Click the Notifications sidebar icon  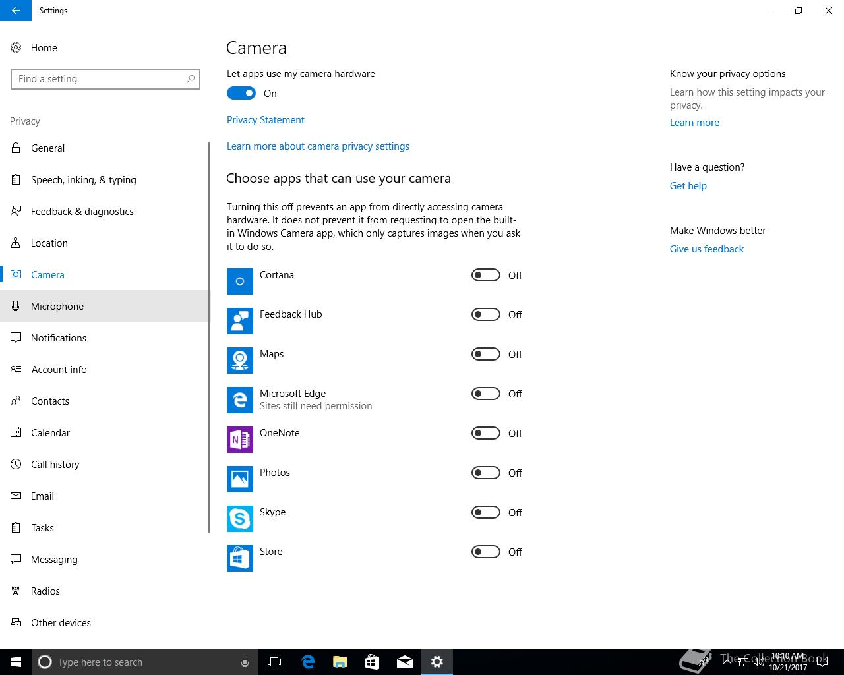pos(16,337)
